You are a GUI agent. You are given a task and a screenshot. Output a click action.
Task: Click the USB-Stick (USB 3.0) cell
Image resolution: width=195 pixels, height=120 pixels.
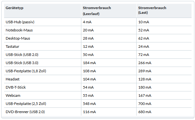pyautogui.click(x=22, y=63)
